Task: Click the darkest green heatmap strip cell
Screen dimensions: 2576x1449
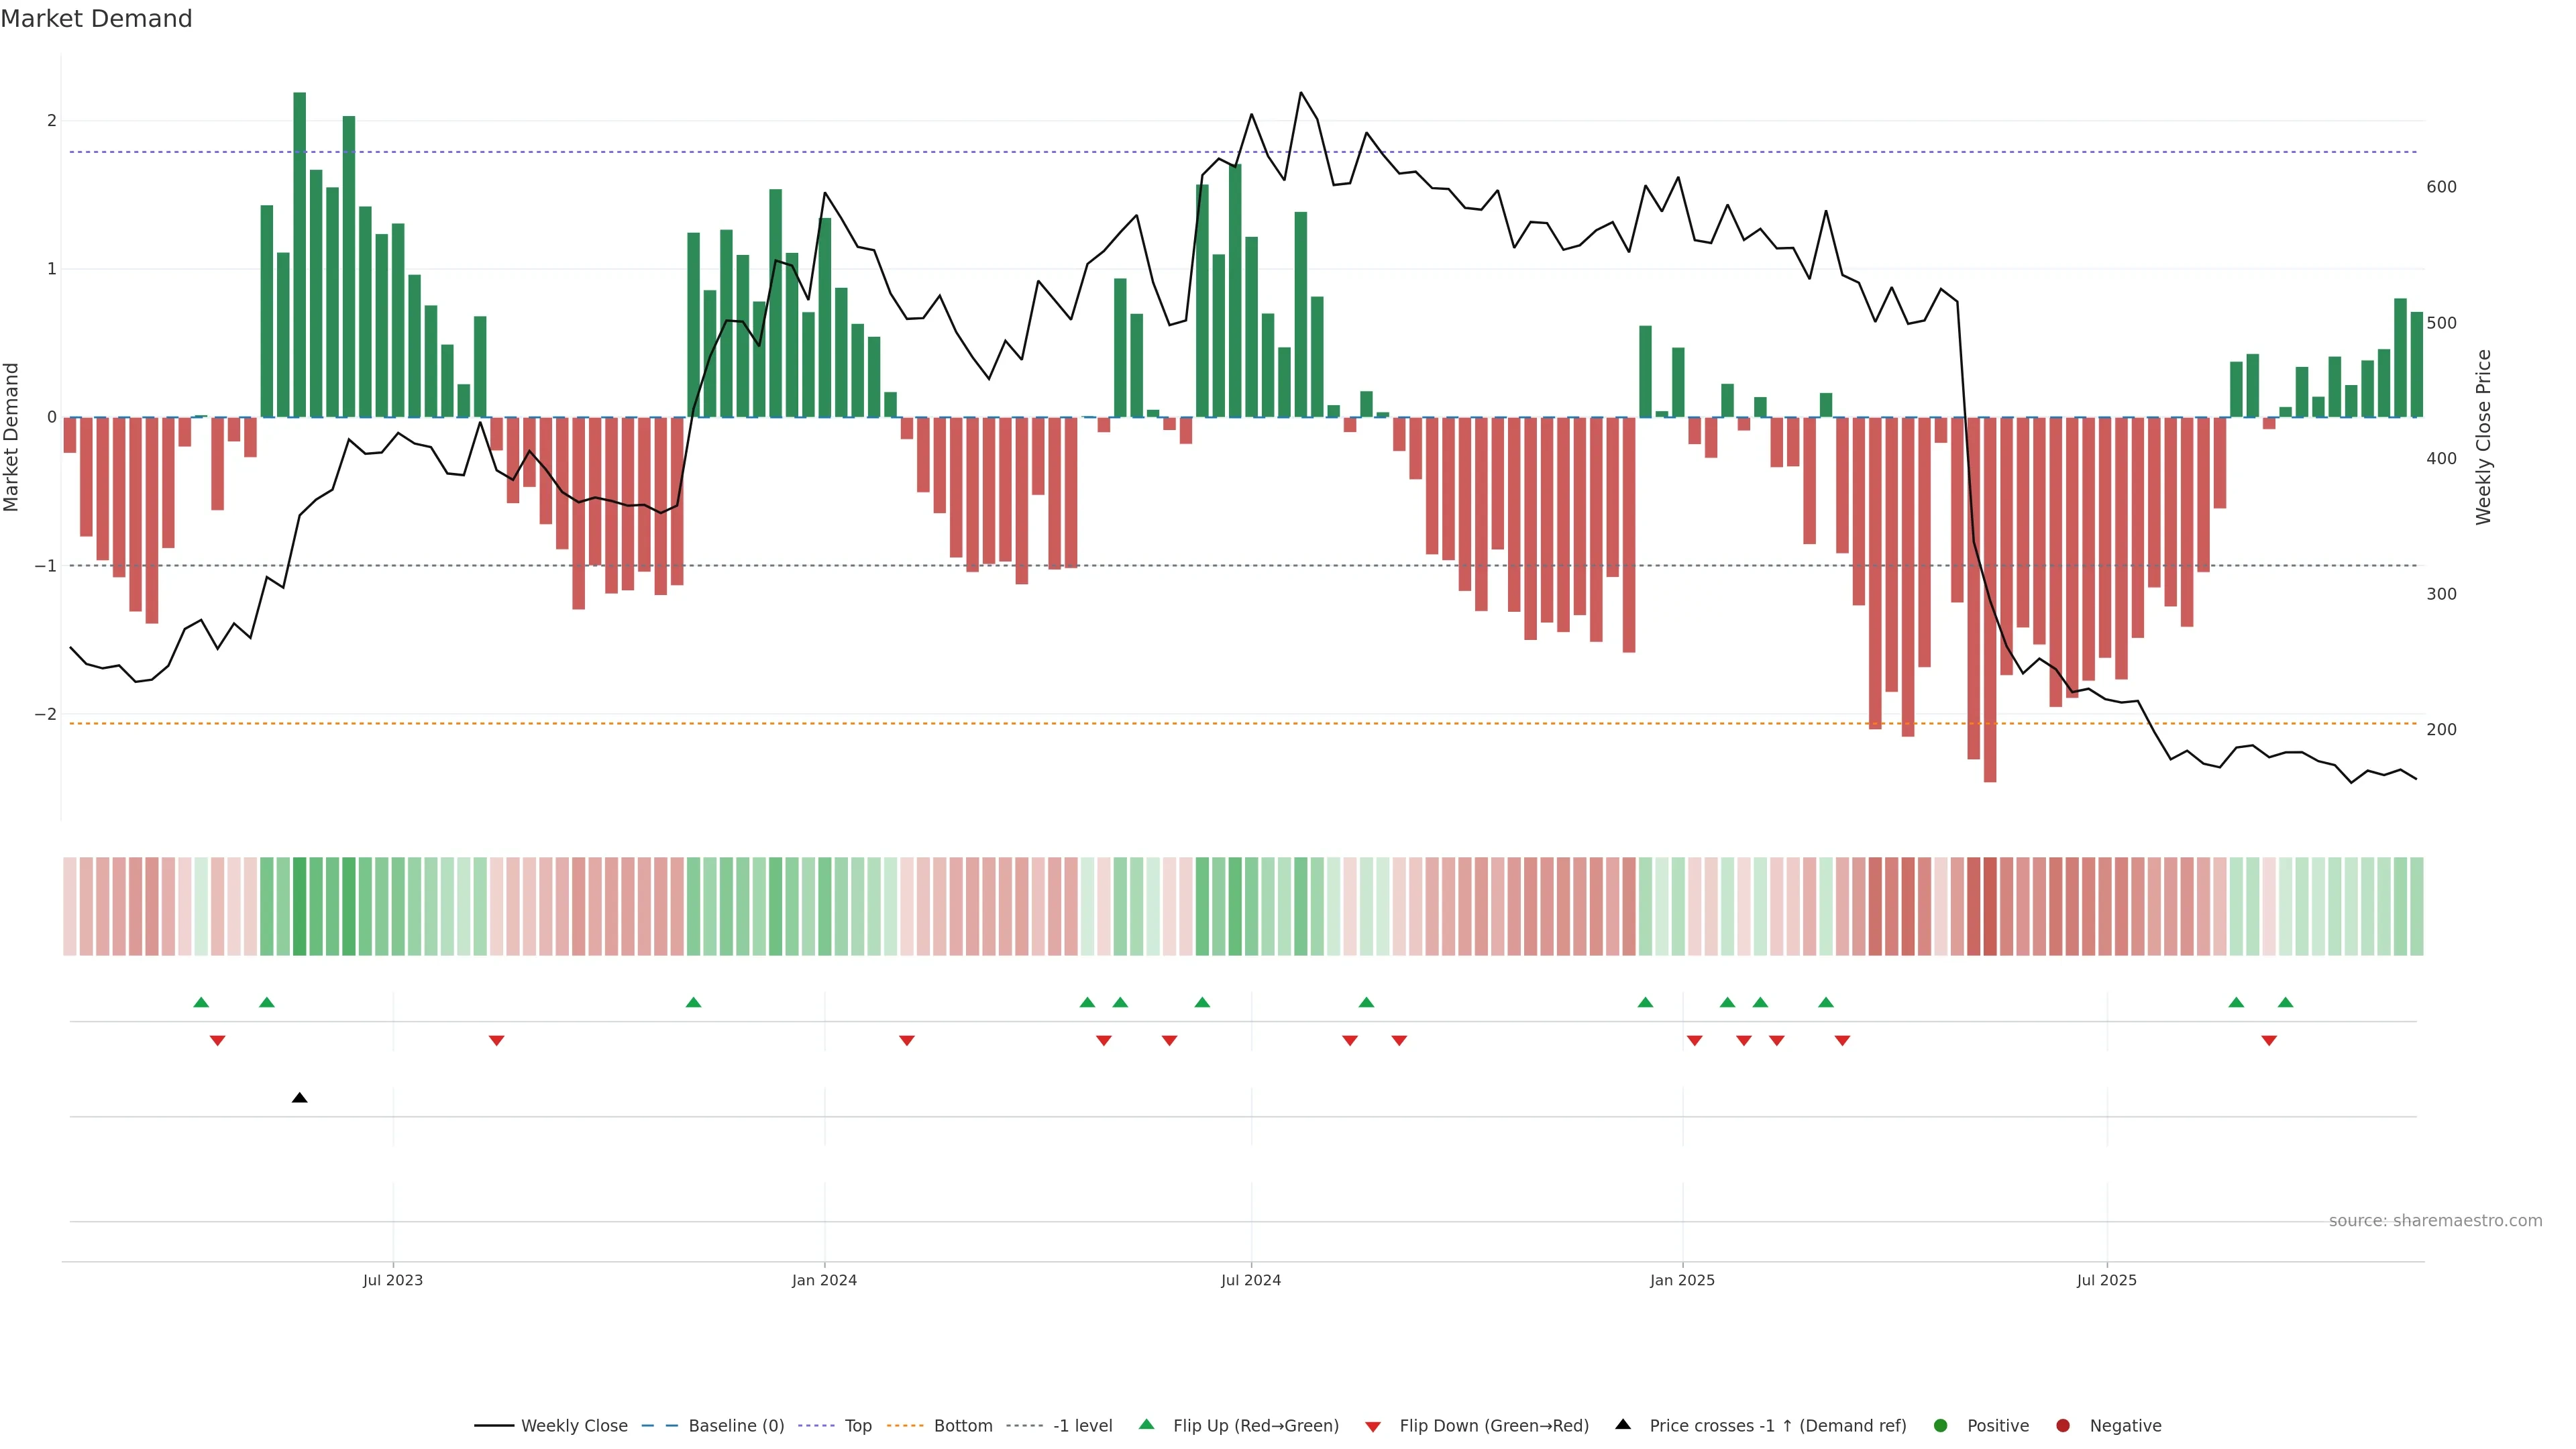Action: pyautogui.click(x=299, y=906)
